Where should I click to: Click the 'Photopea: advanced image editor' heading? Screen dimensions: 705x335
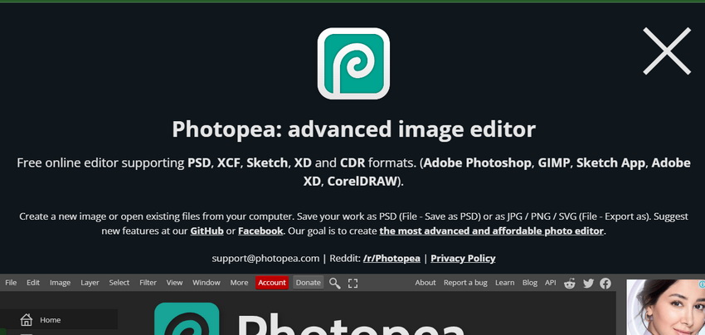(x=354, y=129)
